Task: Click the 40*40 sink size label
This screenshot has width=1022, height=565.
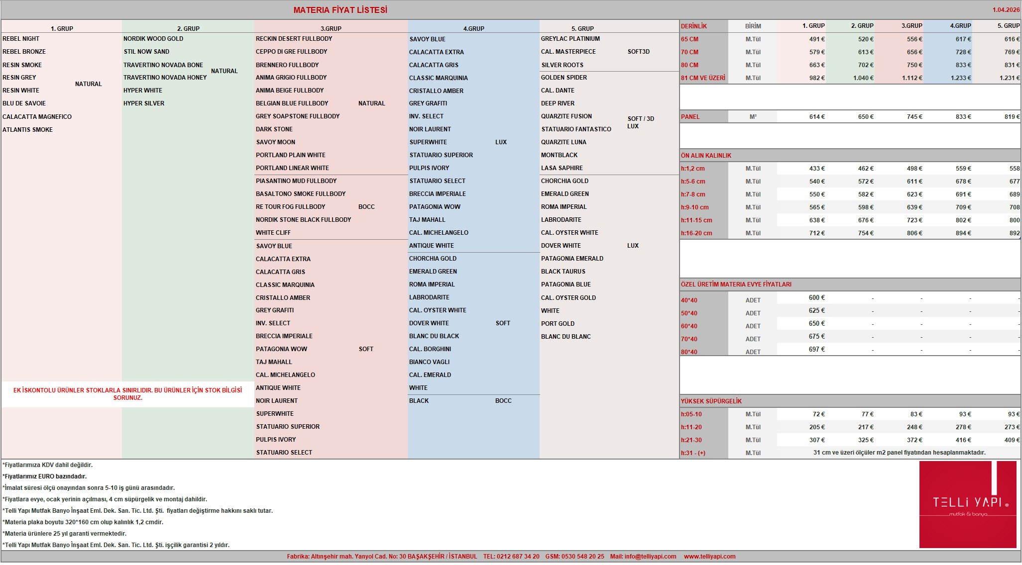Action: click(x=689, y=300)
